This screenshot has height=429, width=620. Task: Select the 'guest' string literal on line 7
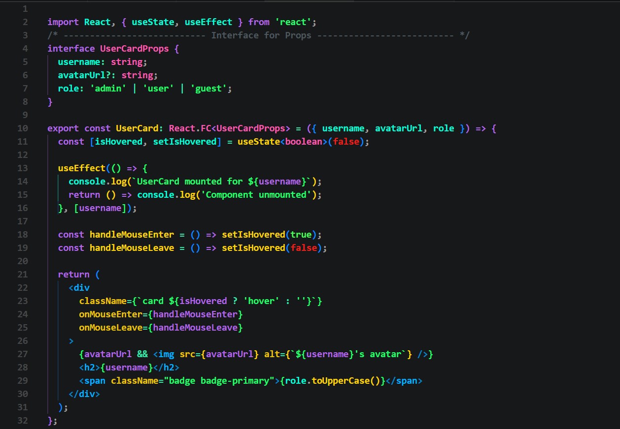pos(208,89)
